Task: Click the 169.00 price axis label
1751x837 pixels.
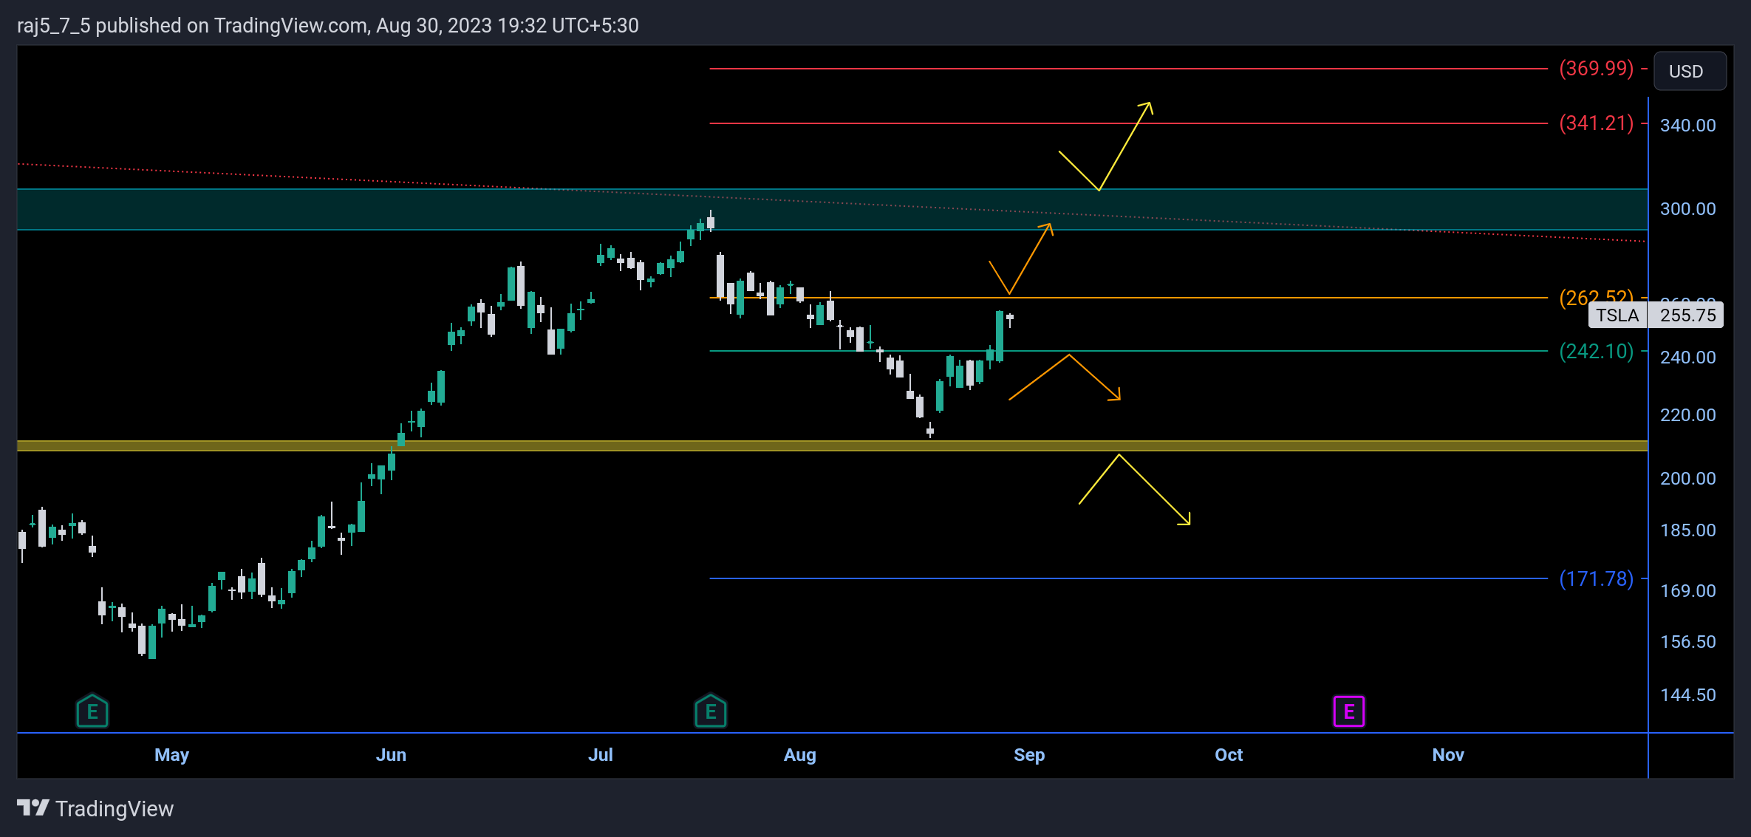Action: (x=1687, y=591)
